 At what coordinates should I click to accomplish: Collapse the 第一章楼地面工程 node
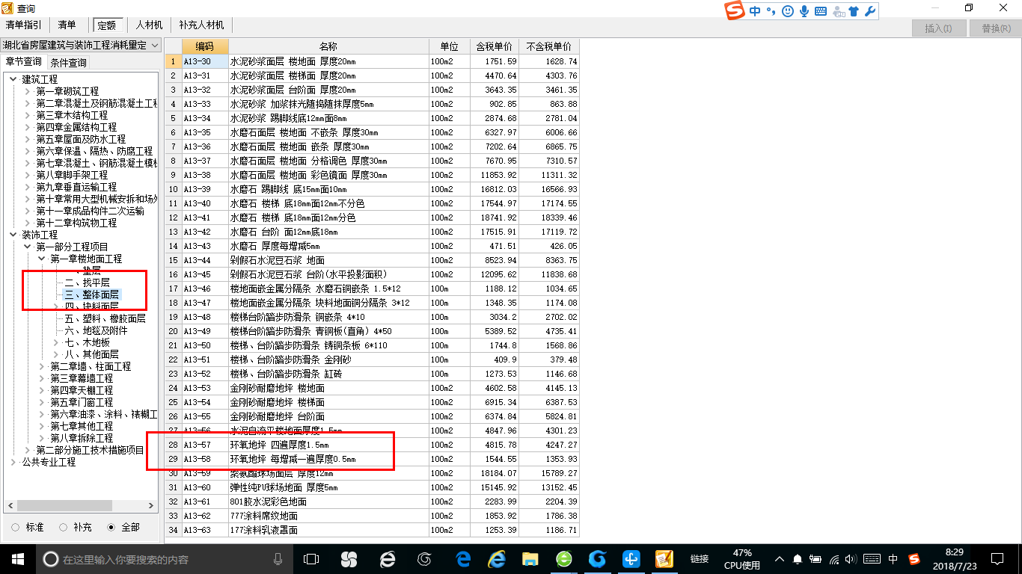tap(43, 259)
